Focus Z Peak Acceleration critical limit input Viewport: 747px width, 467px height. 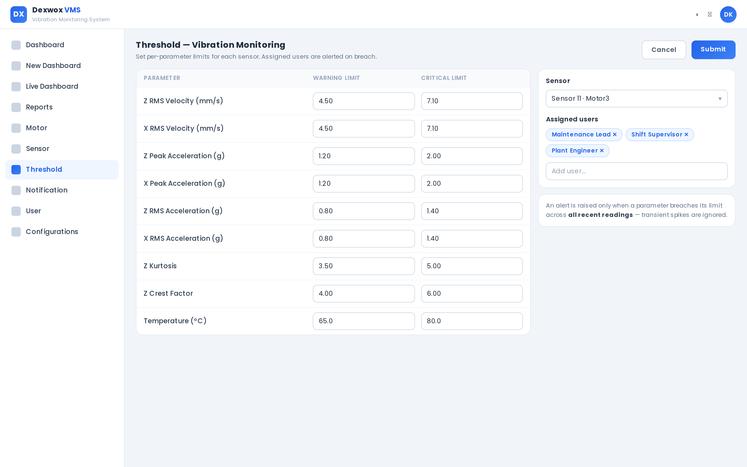pos(472,156)
